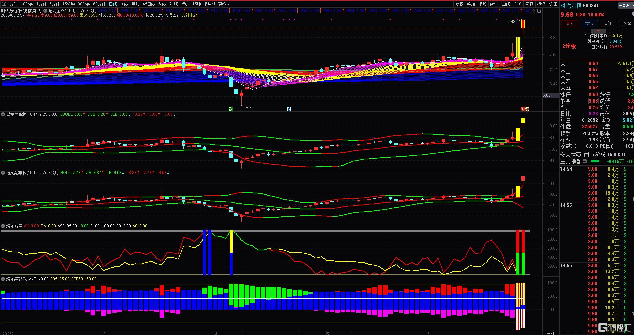
Task: Toggle the 简框 simple frame
Action: (x=530, y=4)
